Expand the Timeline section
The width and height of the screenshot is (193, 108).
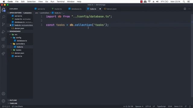coord(8,103)
